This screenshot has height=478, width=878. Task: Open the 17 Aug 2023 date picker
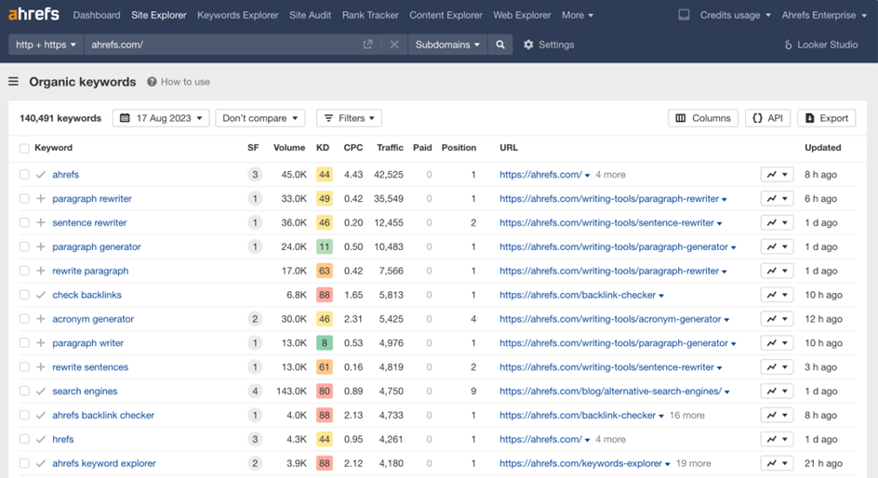[161, 118]
